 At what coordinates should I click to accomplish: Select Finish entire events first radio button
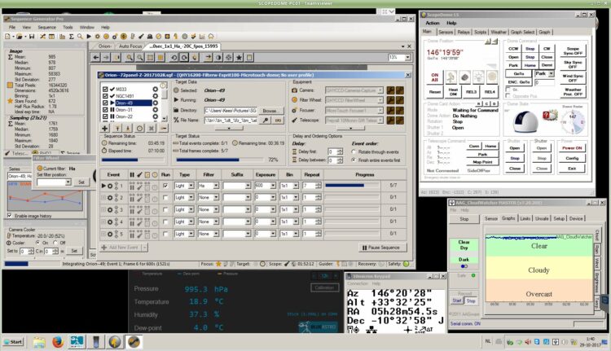(x=354, y=160)
